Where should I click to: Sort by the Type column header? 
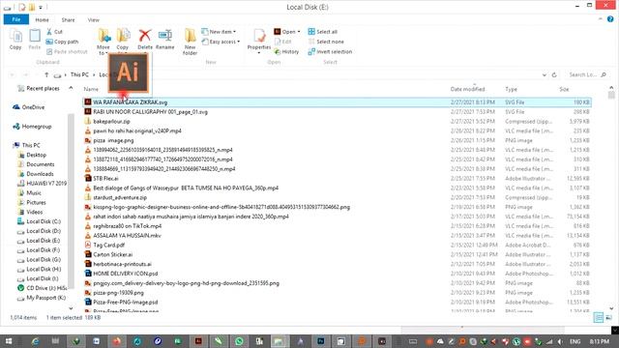511,89
